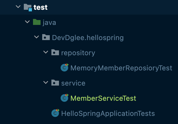178x124 pixels.
Task: Click the MemberServiceTest class icon
Action: click(x=64, y=98)
